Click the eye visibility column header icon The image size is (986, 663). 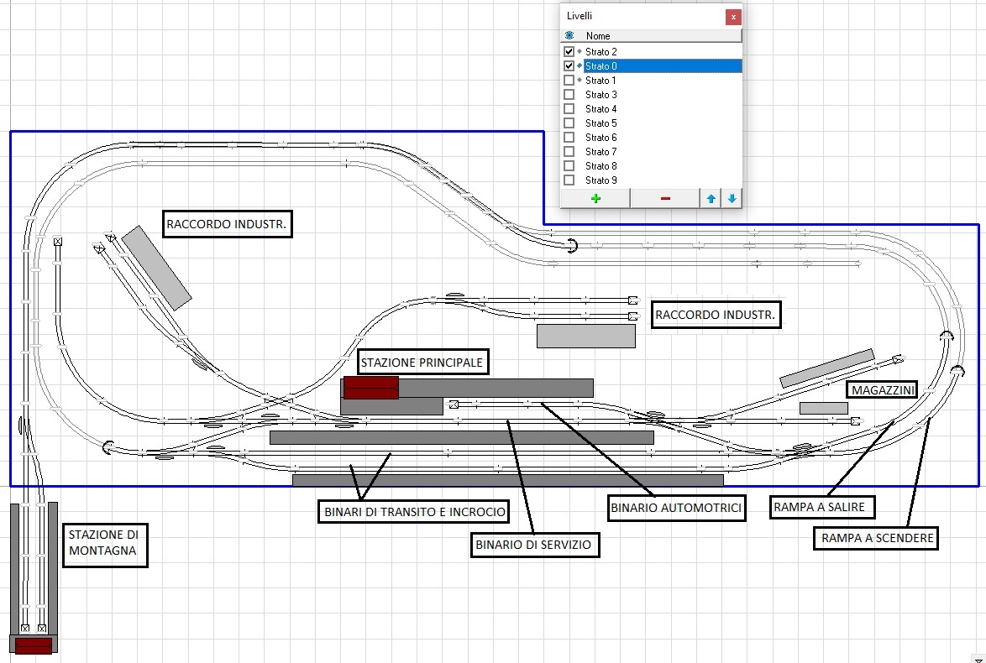(569, 36)
